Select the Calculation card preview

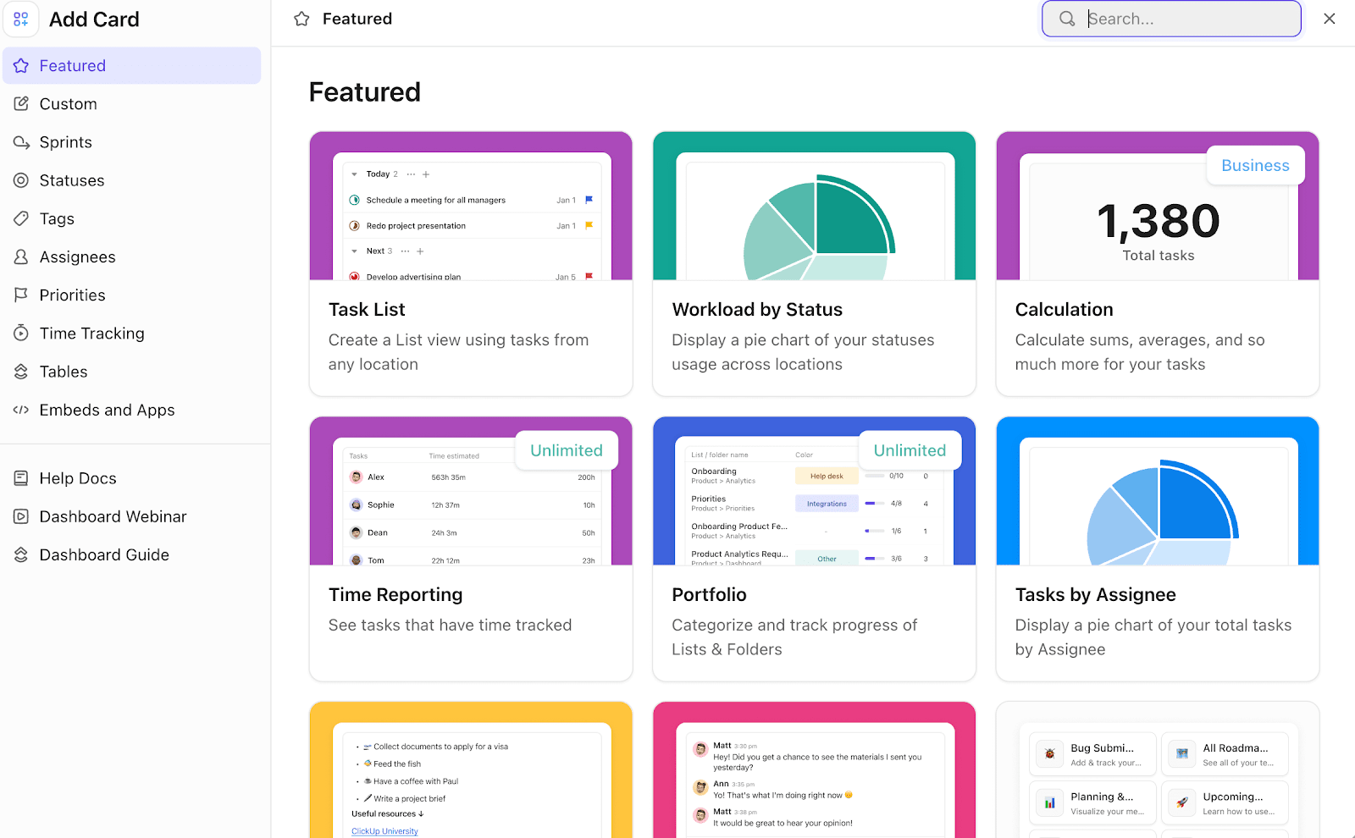(1158, 206)
